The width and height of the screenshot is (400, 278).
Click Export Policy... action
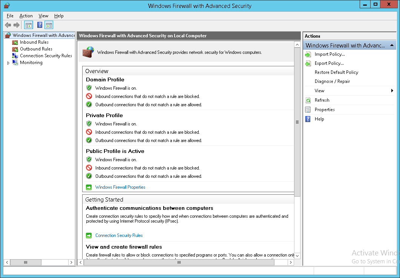(329, 63)
